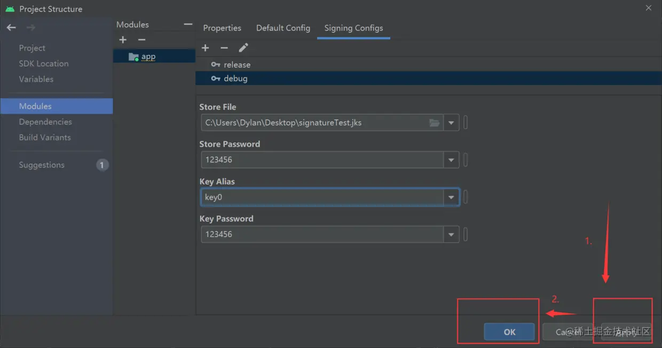662x348 pixels.
Task: Close the Project Structure dialog
Action: pyautogui.click(x=649, y=8)
